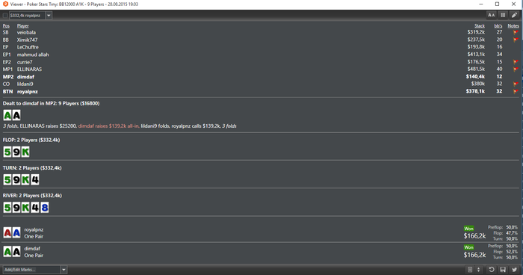Minimize the Viewer window
523x275 pixels.
tap(481, 4)
